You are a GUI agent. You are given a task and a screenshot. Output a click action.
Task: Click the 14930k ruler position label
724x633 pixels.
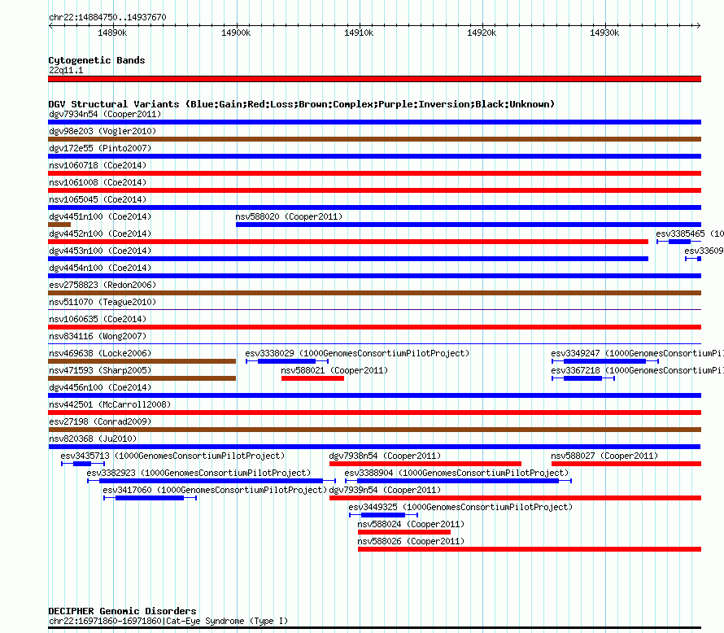click(604, 33)
